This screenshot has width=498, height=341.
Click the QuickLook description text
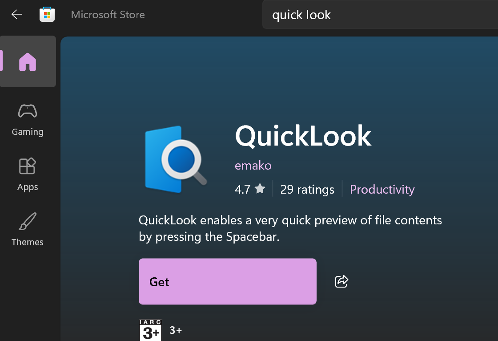point(290,228)
